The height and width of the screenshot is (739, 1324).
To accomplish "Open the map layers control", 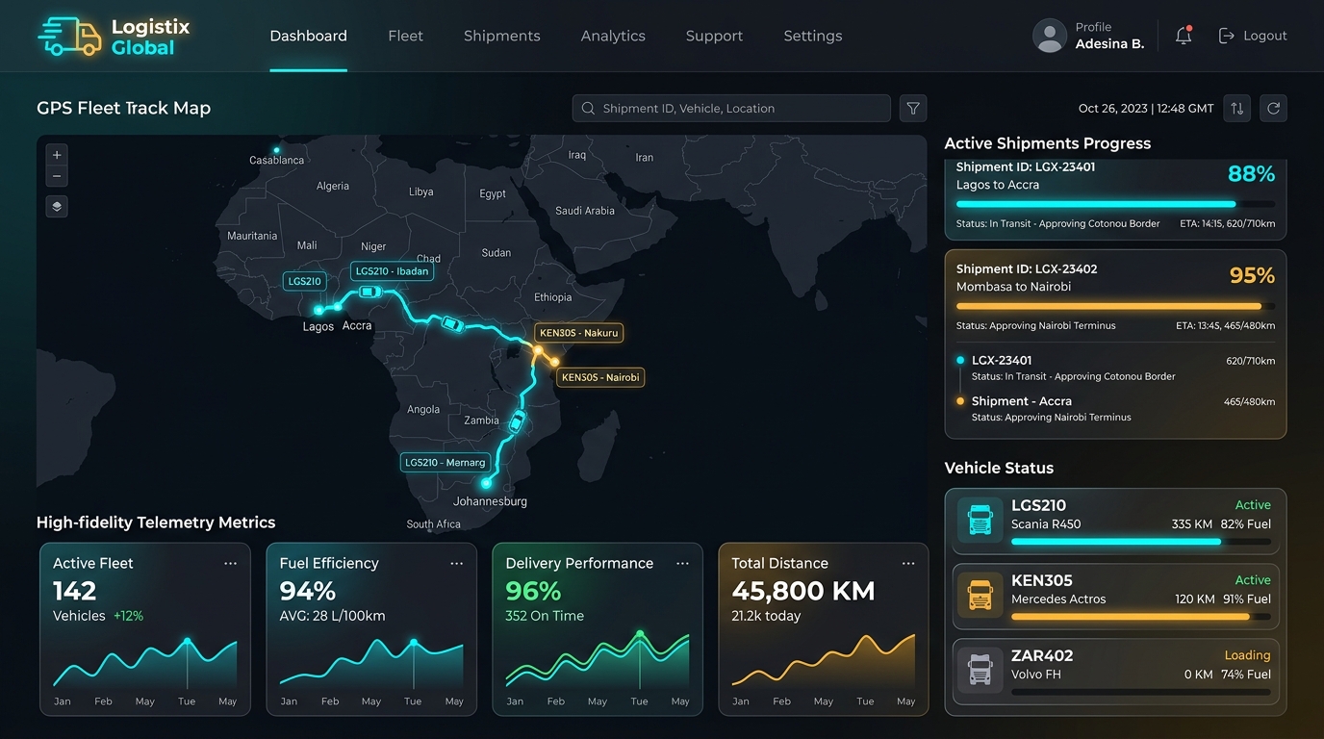I will click(x=57, y=206).
